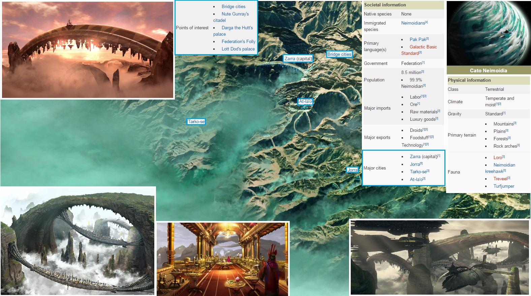The height and width of the screenshot is (296, 531).
Task: Follow the Lott Dod's palace link
Action: tap(238, 49)
